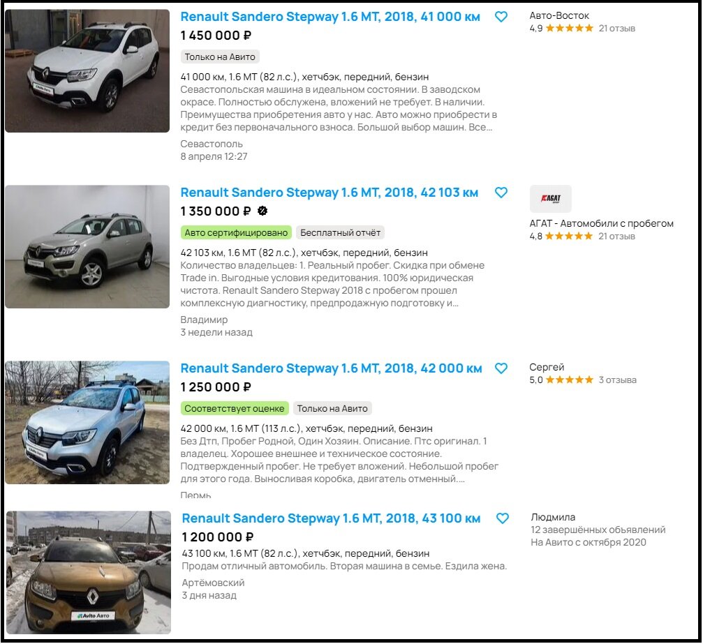Favorite the 41 000 km Sandero listing heart
This screenshot has height=644, width=703.
501,17
